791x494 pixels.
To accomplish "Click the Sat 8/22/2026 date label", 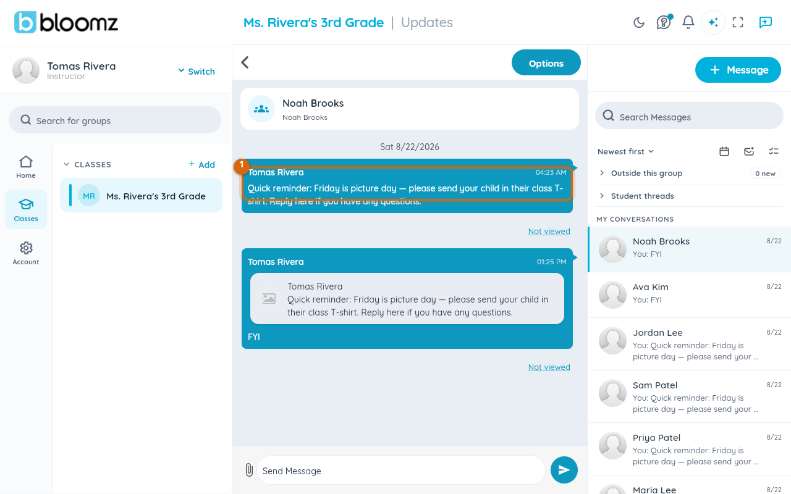I will click(x=410, y=147).
